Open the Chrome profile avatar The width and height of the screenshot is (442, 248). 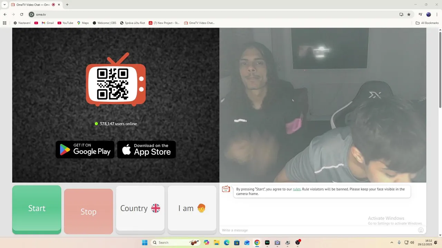click(x=429, y=14)
